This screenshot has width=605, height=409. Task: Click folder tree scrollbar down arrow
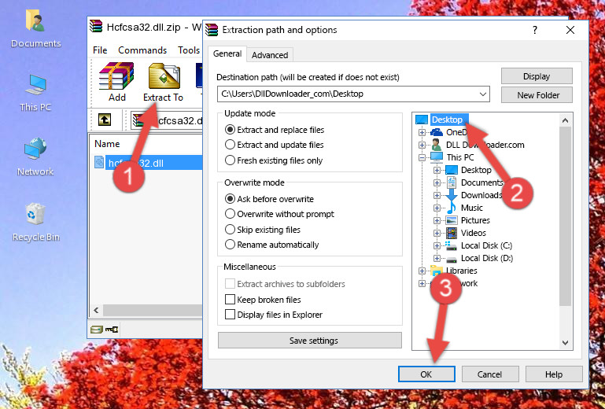tap(565, 343)
